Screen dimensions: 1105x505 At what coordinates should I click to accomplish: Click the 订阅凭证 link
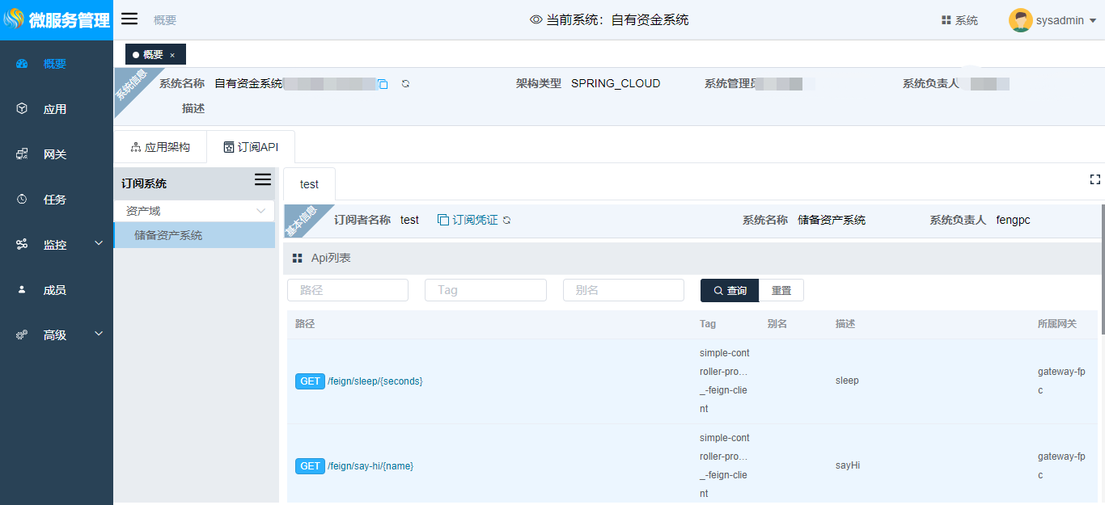coord(474,221)
